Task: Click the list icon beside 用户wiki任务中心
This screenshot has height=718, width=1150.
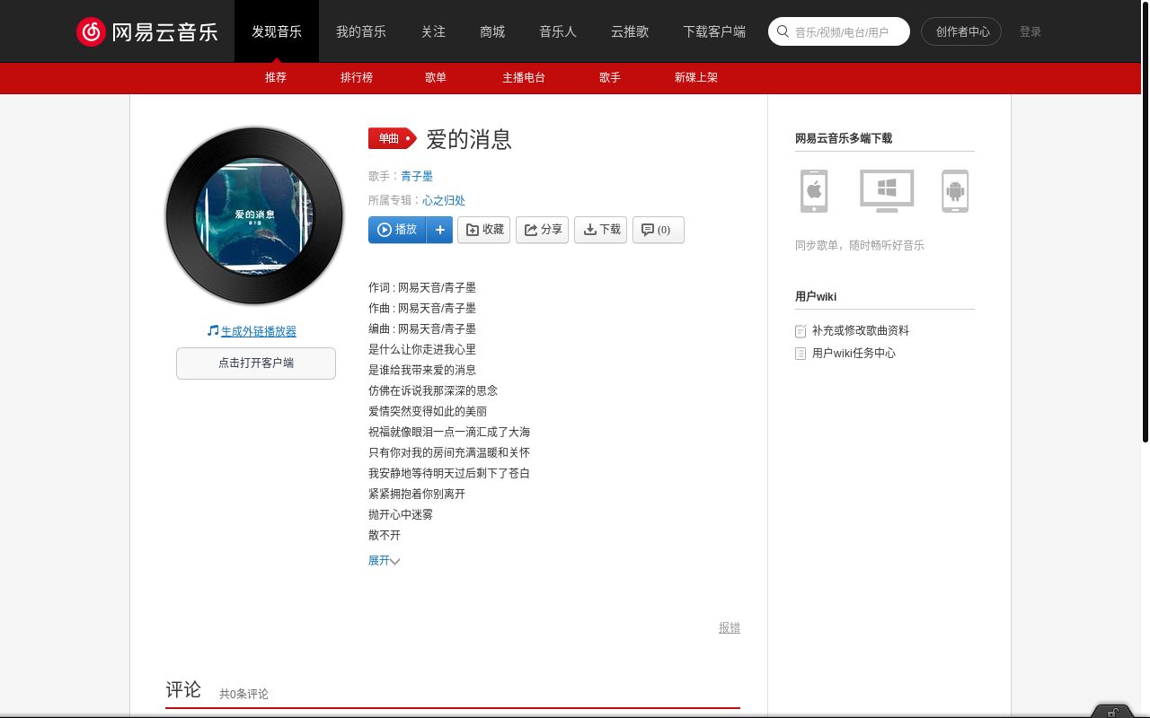Action: (800, 353)
